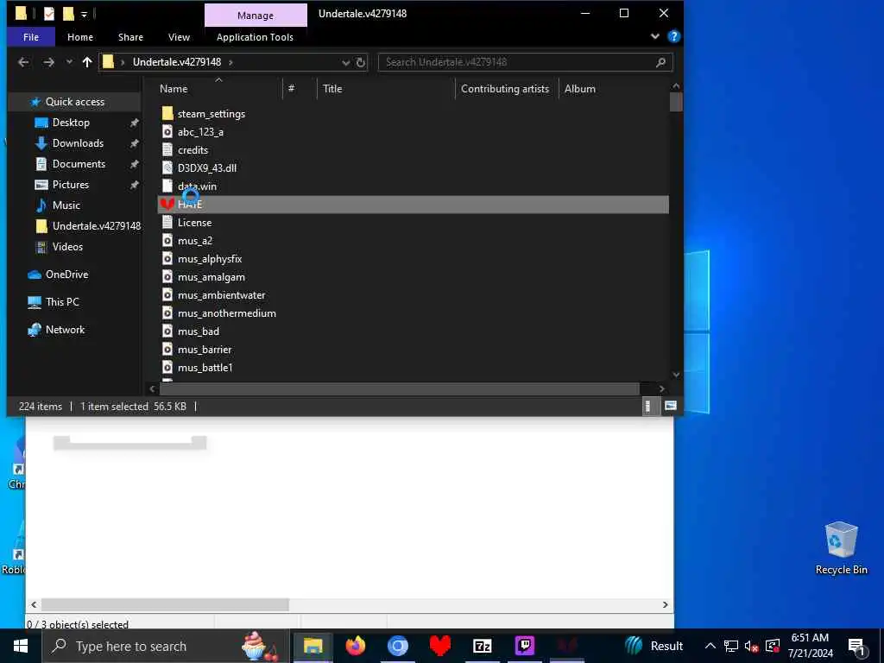Viewport: 884px width, 663px height.
Task: Open the Windows Start menu
Action: [x=21, y=646]
